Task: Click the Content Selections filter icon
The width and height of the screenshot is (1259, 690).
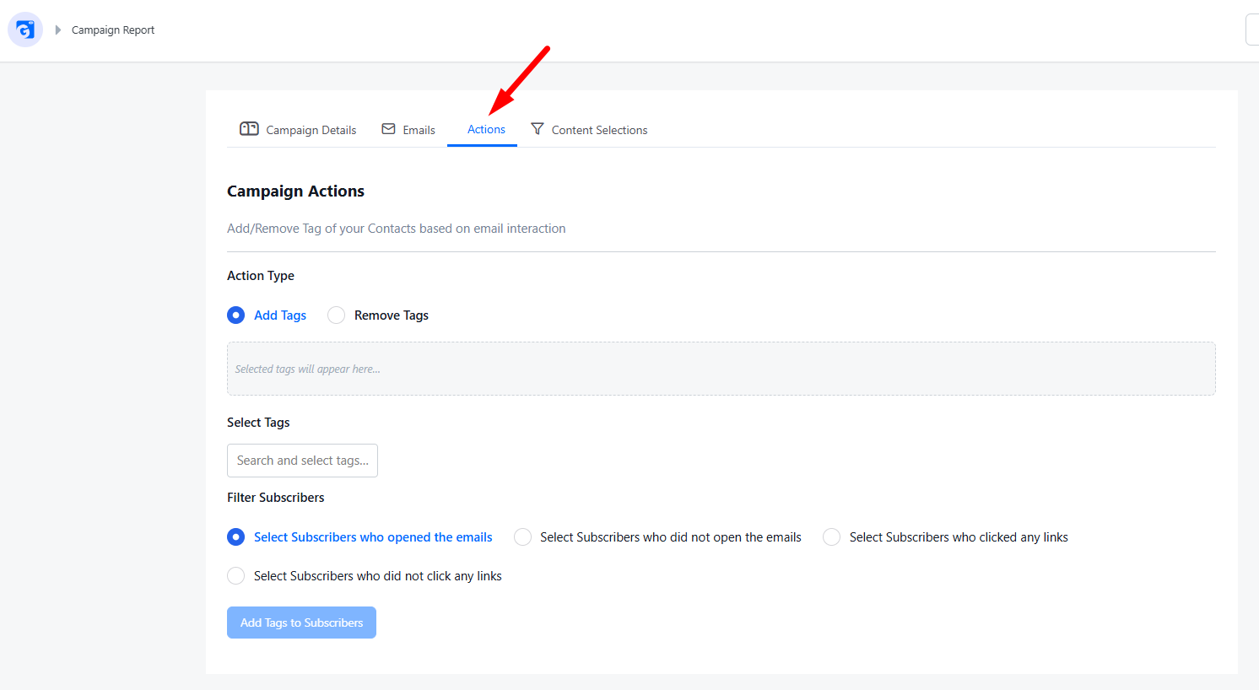Action: pos(537,129)
